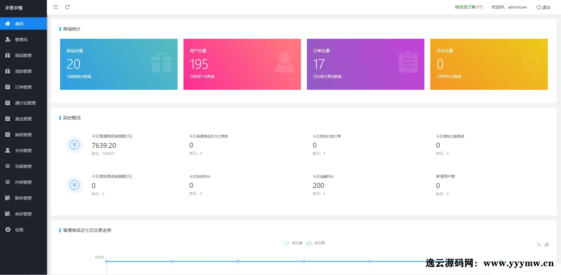Switch the chart to bar view icon
Viewport: 561px width, 275px height.
[x=547, y=244]
